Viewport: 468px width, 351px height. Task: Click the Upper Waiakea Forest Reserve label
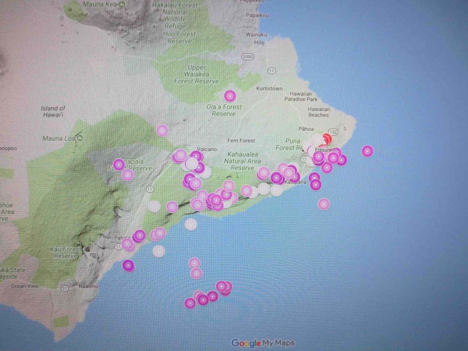(x=196, y=74)
